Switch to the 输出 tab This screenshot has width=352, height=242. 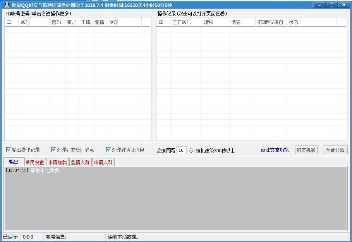14,162
